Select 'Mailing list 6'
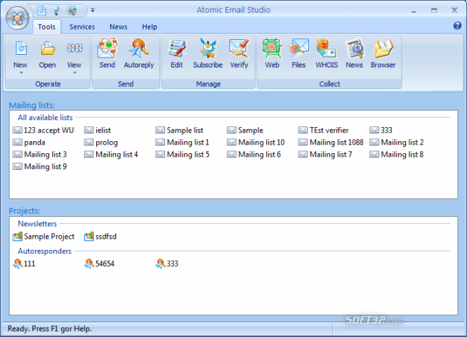 (x=254, y=154)
